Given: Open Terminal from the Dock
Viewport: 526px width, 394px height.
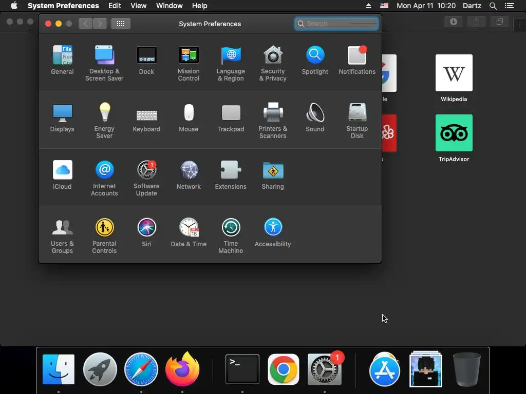Looking at the screenshot, I should pyautogui.click(x=242, y=369).
